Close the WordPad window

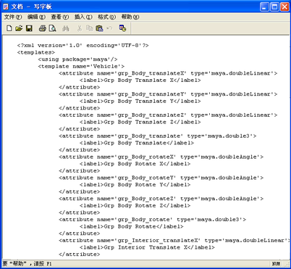pos(284,7)
